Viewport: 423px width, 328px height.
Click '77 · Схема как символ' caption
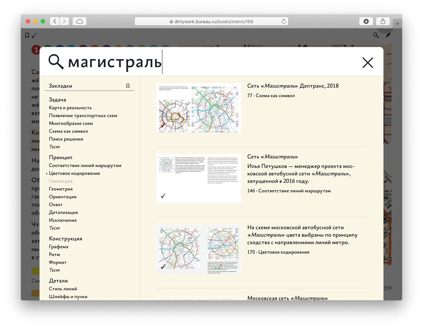(271, 96)
